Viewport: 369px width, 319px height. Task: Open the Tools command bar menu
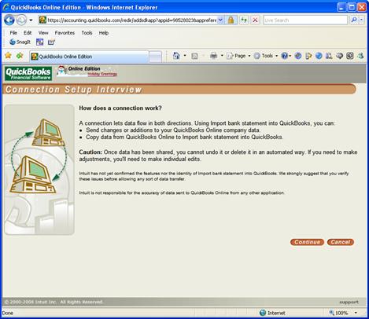point(266,56)
